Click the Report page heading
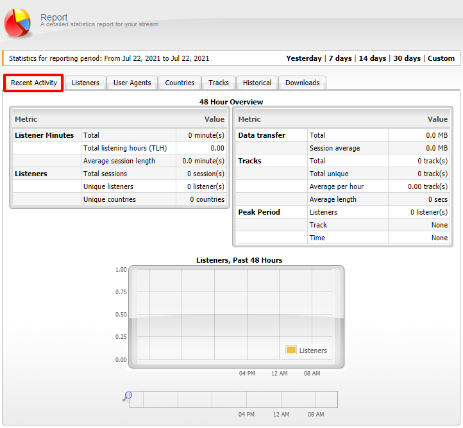The width and height of the screenshot is (463, 428). point(54,17)
